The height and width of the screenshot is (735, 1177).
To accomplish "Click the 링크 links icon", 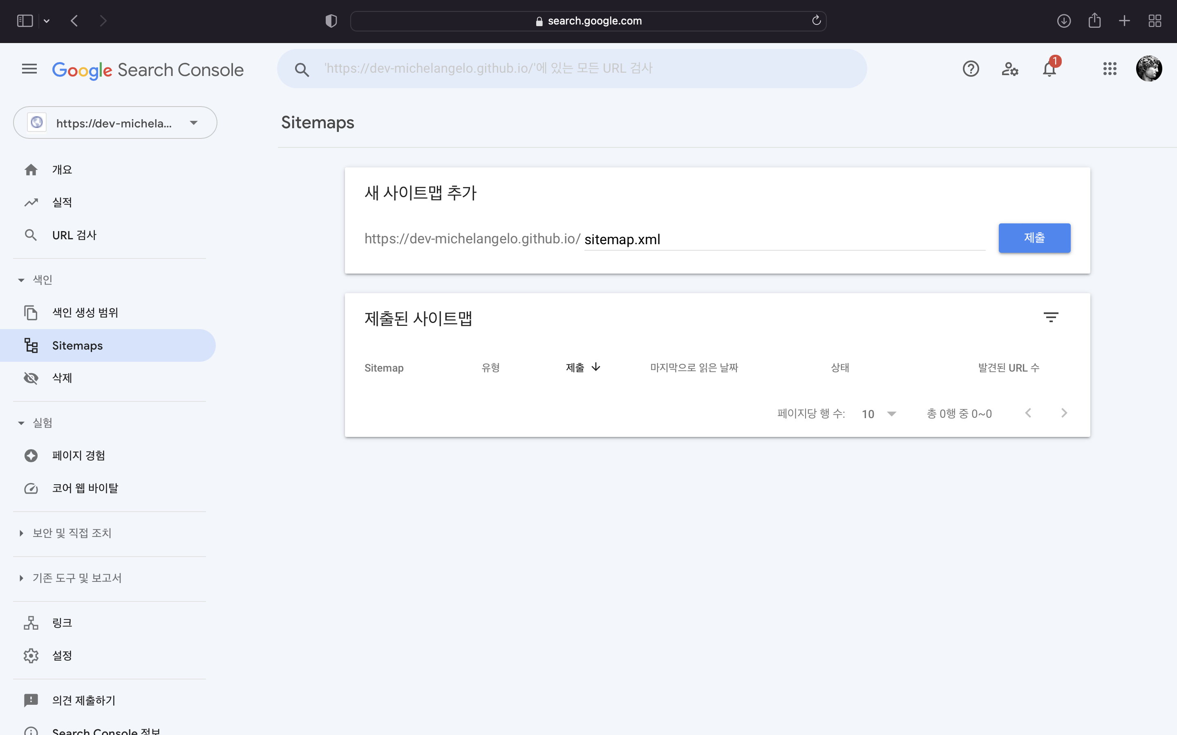I will pyautogui.click(x=31, y=622).
